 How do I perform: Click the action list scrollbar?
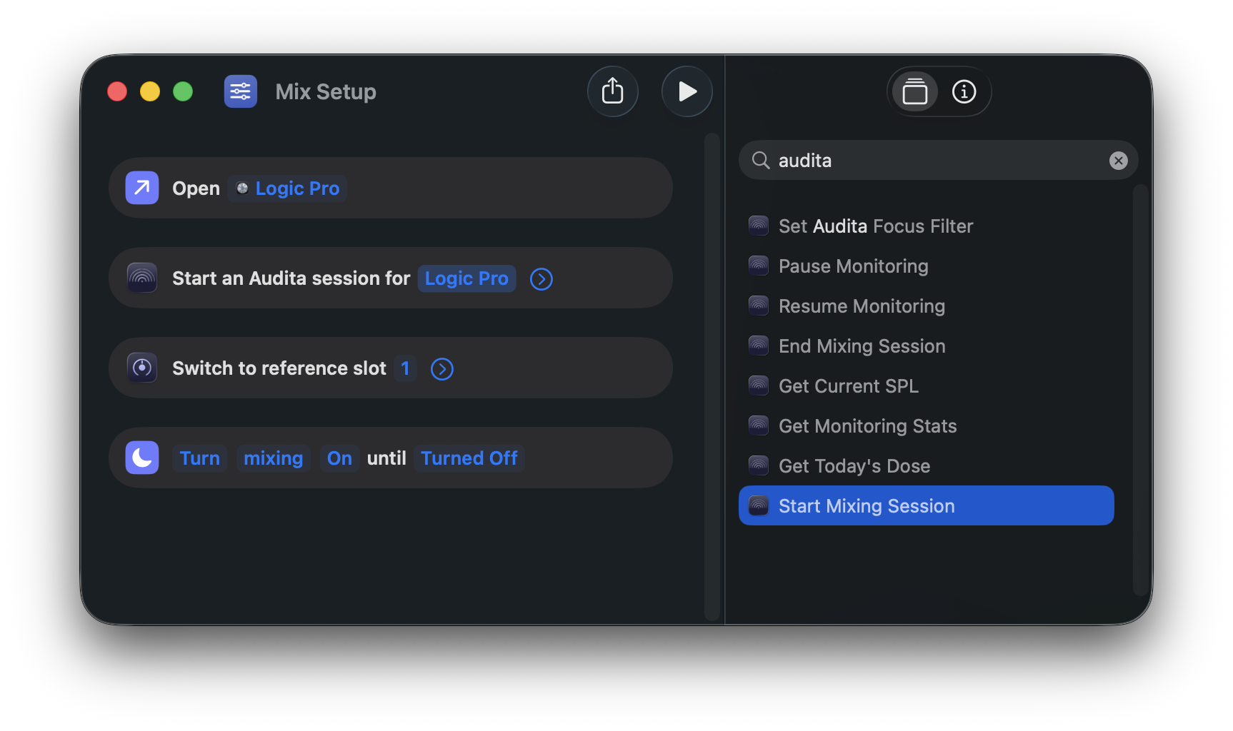coord(1140,390)
